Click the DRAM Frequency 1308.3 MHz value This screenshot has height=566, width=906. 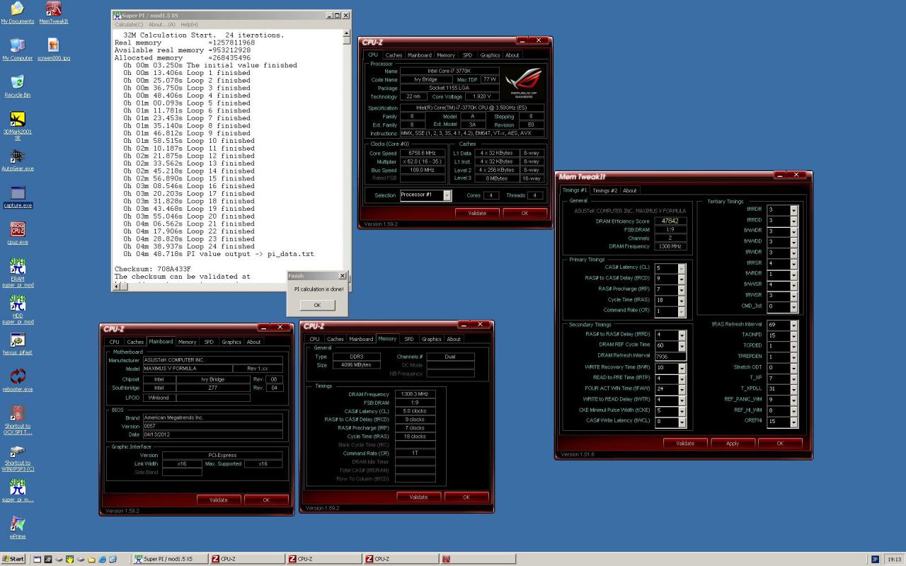415,394
